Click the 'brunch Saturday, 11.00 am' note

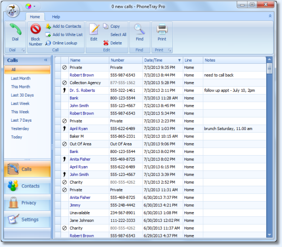coord(228,128)
